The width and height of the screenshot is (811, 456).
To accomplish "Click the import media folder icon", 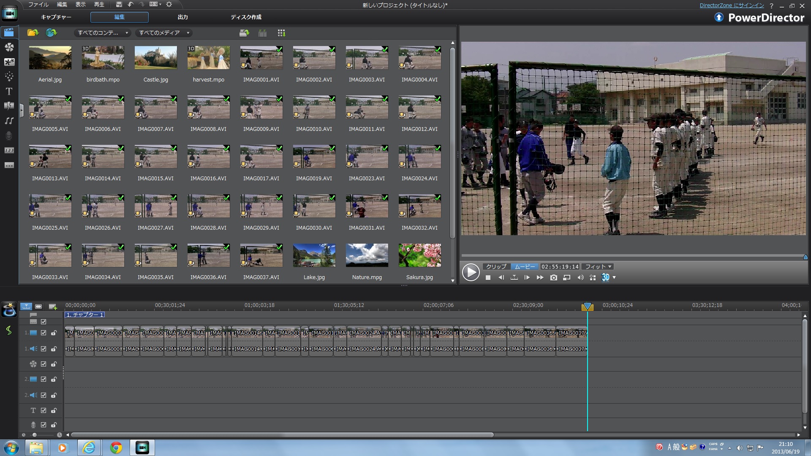I will click(x=33, y=33).
